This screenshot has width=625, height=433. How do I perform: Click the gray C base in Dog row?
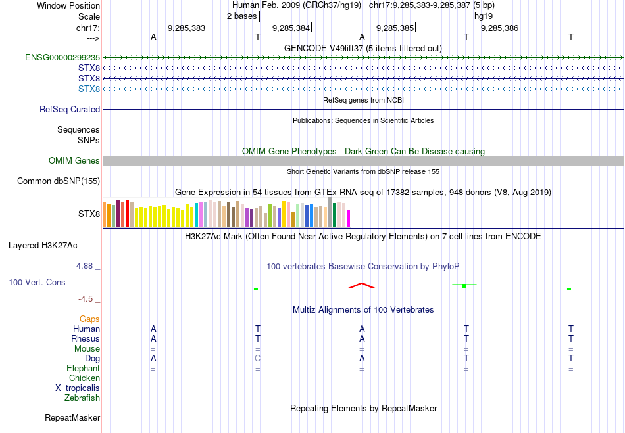(257, 359)
